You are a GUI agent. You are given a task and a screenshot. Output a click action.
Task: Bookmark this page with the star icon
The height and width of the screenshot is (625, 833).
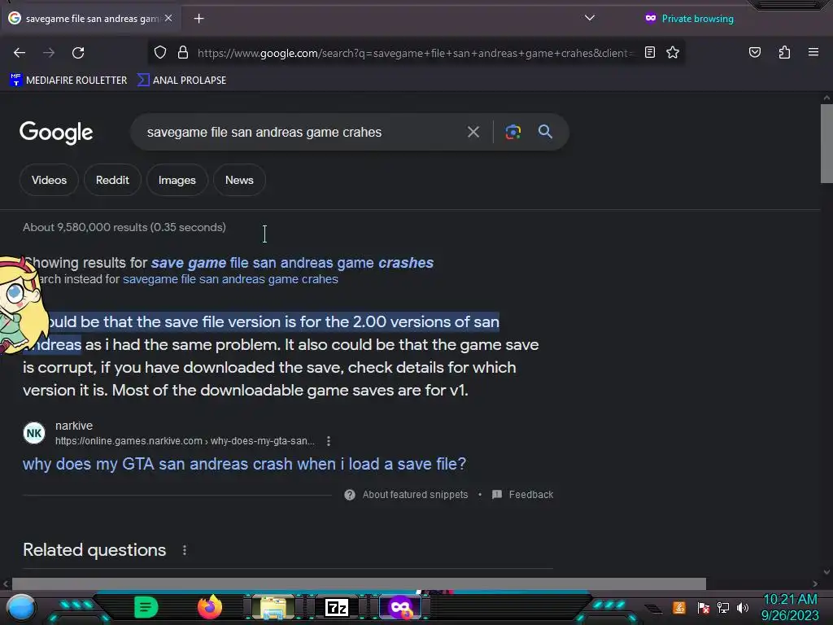click(673, 52)
